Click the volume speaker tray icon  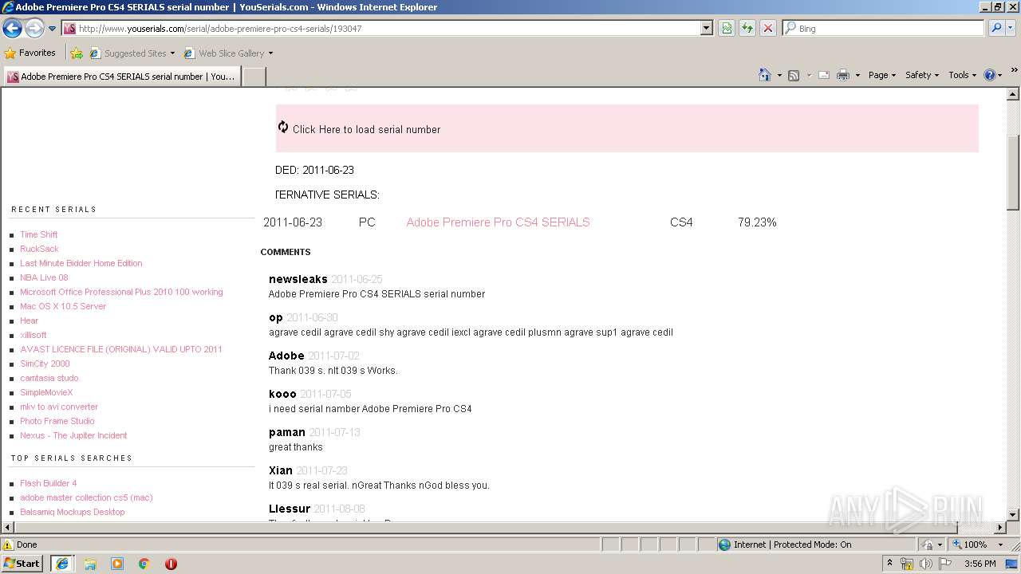(x=926, y=564)
